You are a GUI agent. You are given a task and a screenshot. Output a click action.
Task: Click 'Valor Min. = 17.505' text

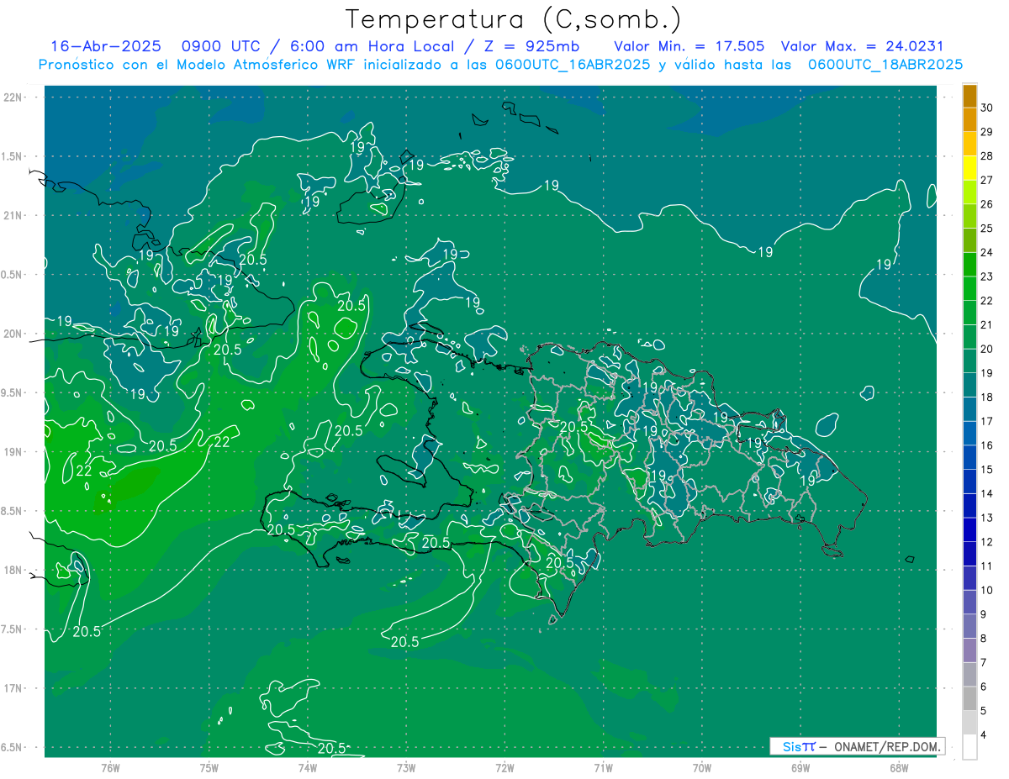click(689, 46)
